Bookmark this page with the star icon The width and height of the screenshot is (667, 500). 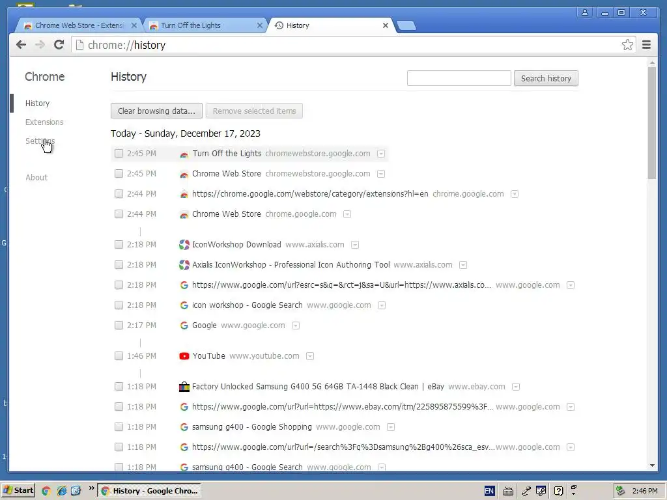coord(627,45)
